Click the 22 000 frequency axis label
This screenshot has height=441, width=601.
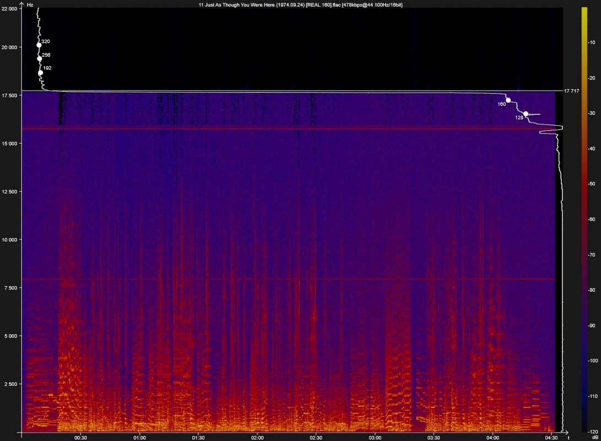pyautogui.click(x=9, y=9)
